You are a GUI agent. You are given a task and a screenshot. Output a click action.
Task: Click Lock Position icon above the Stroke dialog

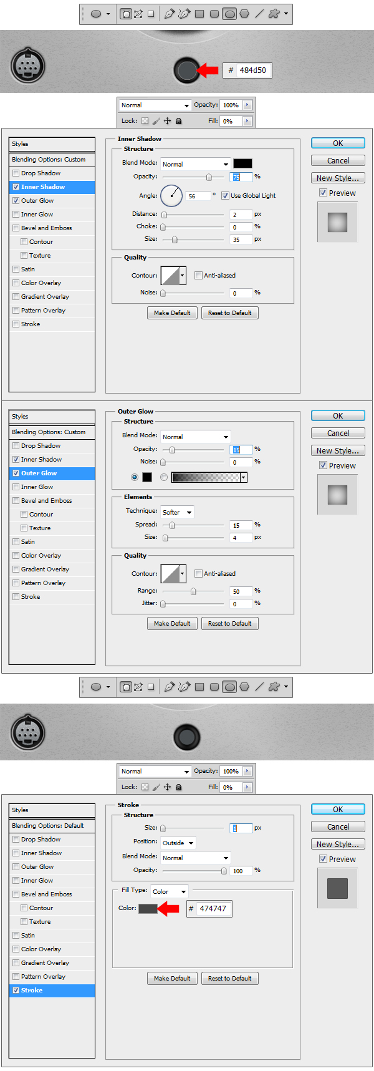click(167, 787)
